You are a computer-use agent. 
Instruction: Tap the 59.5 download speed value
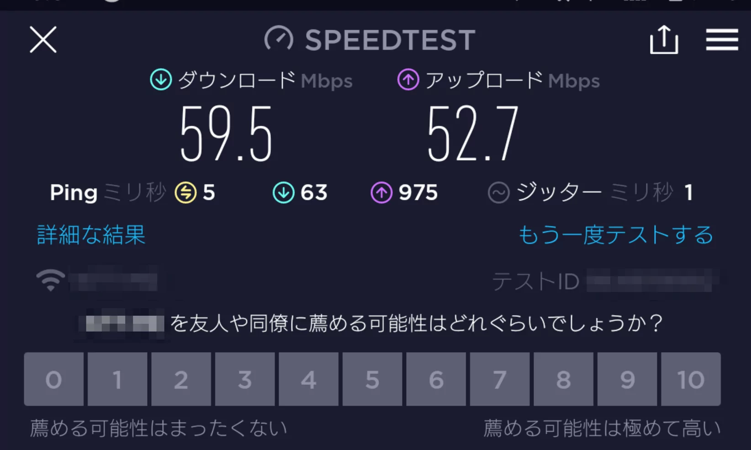[x=227, y=134]
